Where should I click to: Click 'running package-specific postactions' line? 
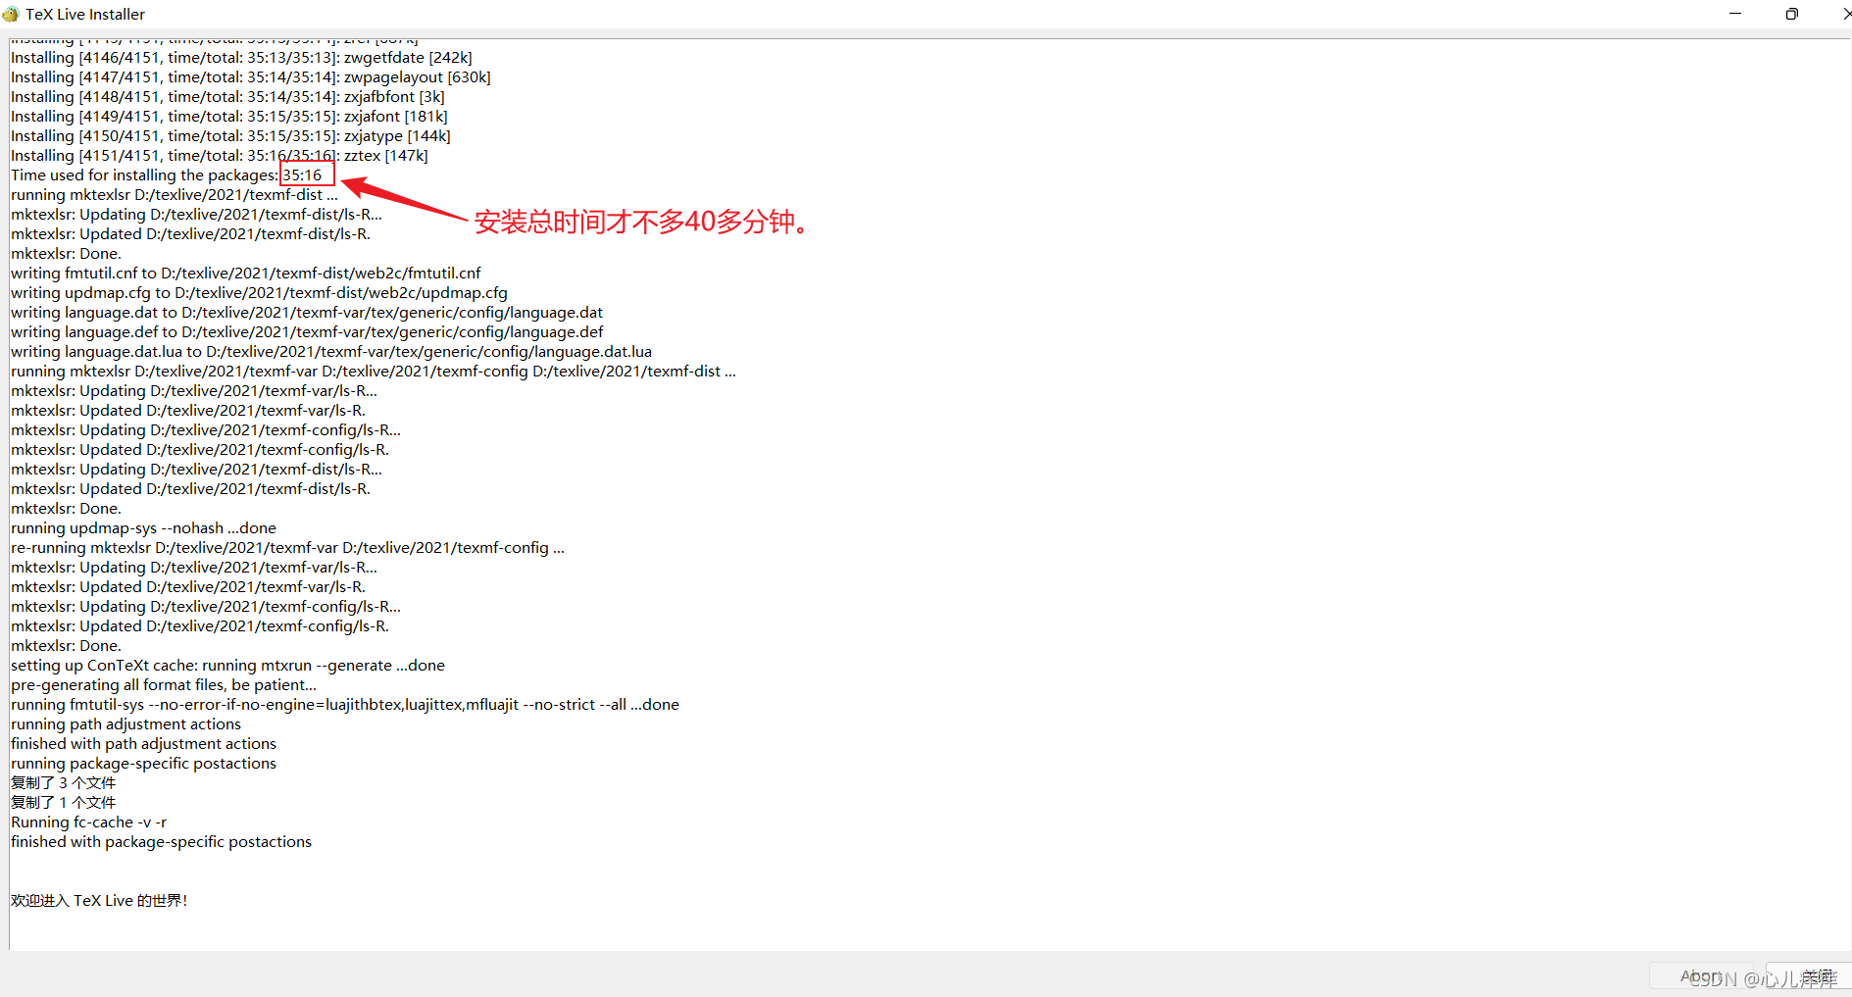tap(143, 764)
